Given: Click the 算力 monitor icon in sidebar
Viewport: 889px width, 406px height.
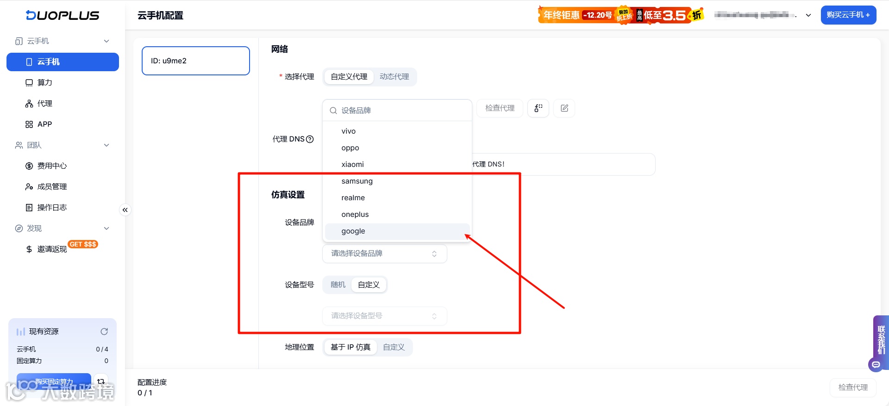Looking at the screenshot, I should [29, 83].
